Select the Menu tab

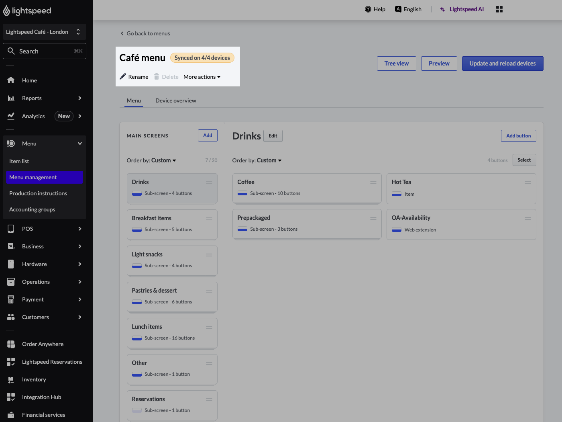pyautogui.click(x=134, y=100)
